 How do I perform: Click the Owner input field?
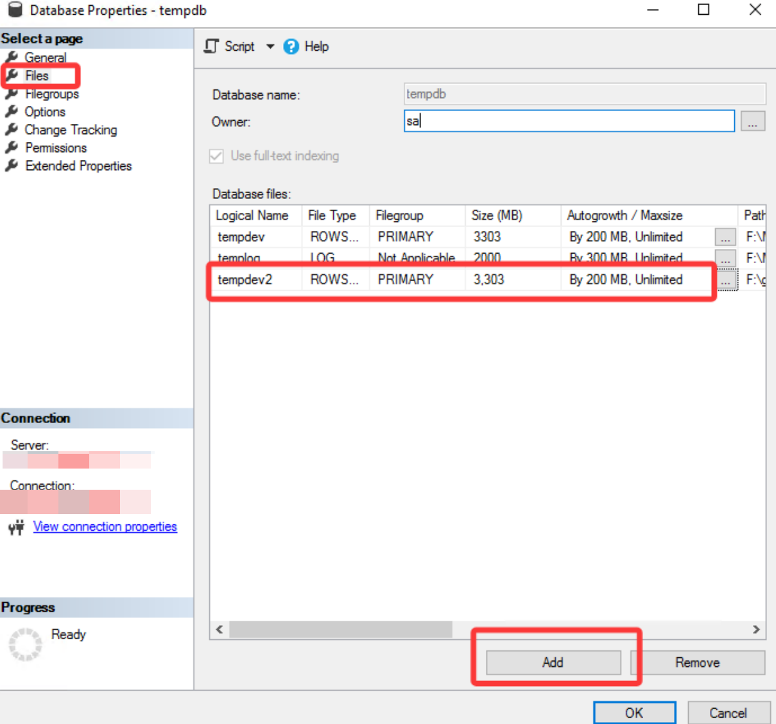(569, 121)
